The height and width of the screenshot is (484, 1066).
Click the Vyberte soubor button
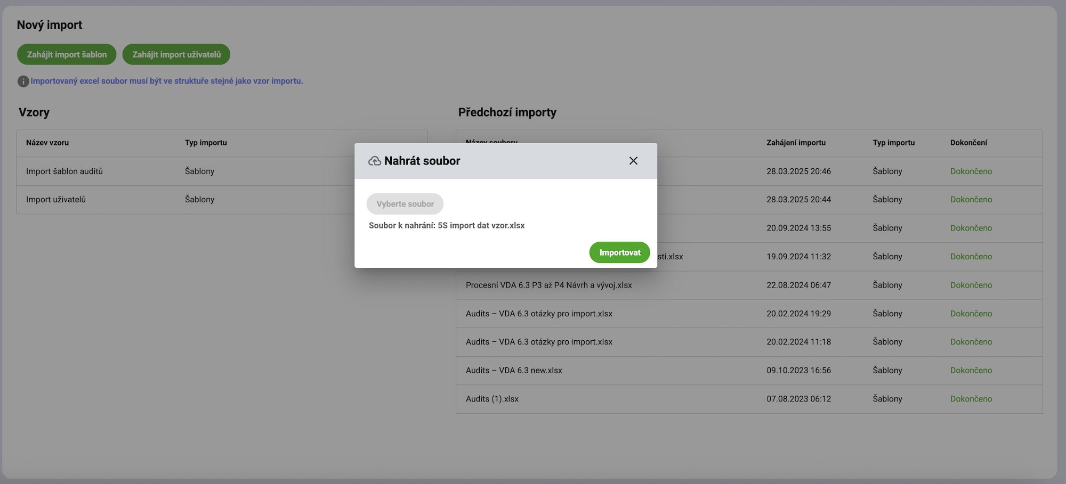(405, 204)
